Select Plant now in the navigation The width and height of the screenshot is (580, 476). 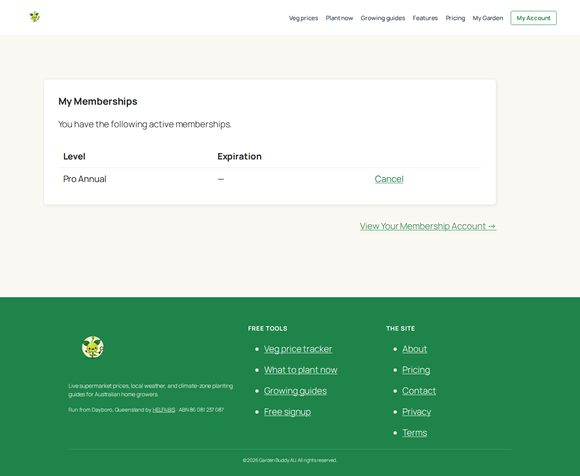[x=339, y=18]
